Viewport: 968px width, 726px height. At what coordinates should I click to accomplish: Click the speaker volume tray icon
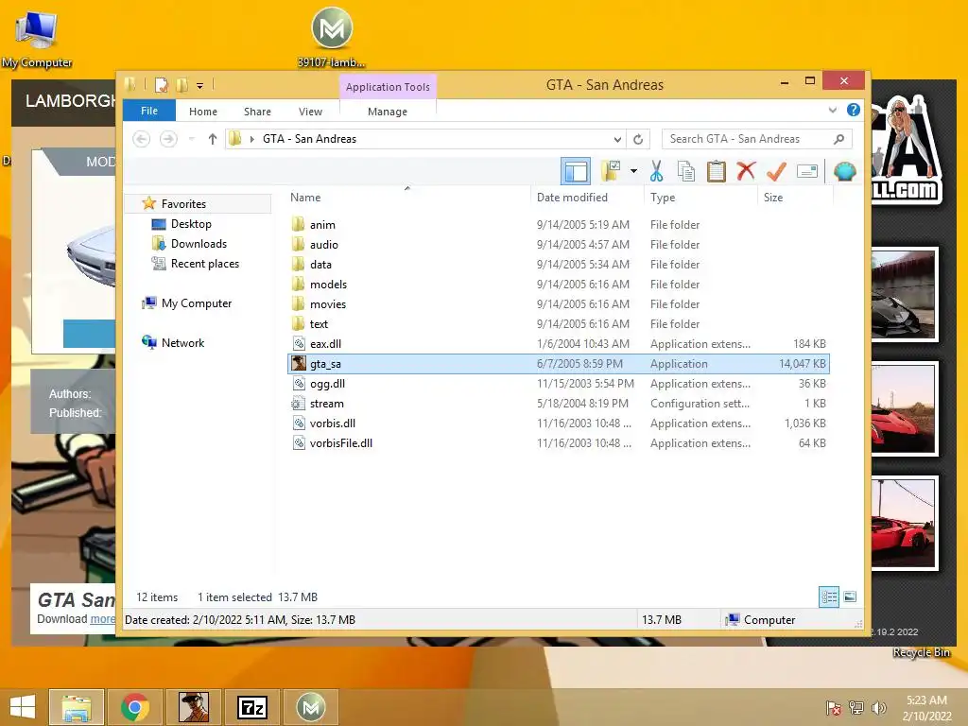tap(878, 707)
